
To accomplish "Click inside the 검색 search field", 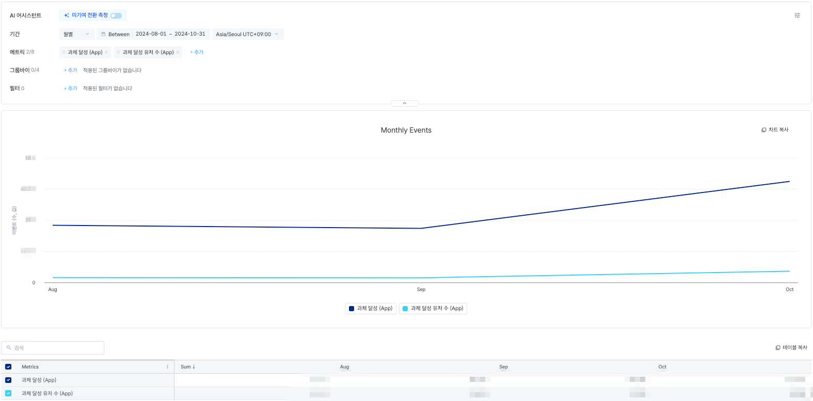I will coord(53,348).
